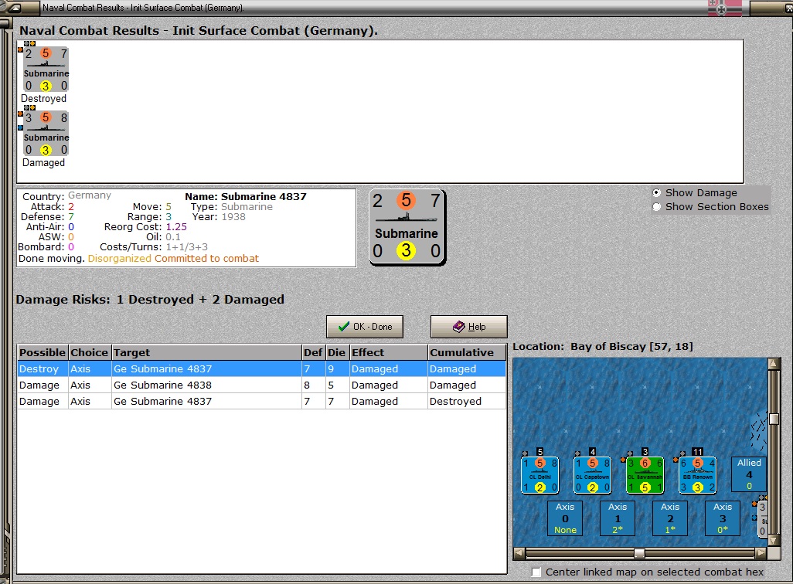Click the black 4 marker above CL Capetown
The height and width of the screenshot is (584, 793).
(593, 452)
